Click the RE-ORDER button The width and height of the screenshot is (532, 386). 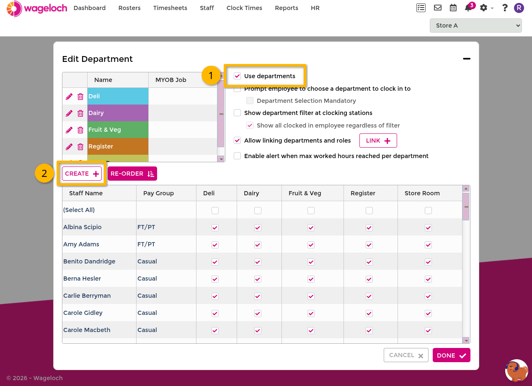[x=132, y=174]
